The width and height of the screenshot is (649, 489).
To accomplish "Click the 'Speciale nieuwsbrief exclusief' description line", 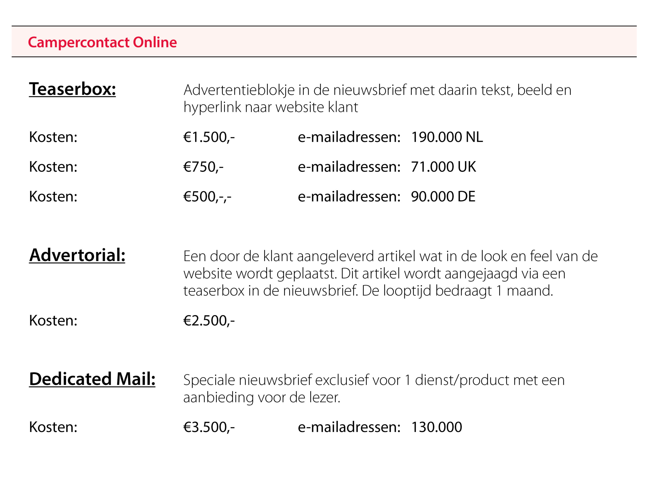I will click(x=374, y=380).
